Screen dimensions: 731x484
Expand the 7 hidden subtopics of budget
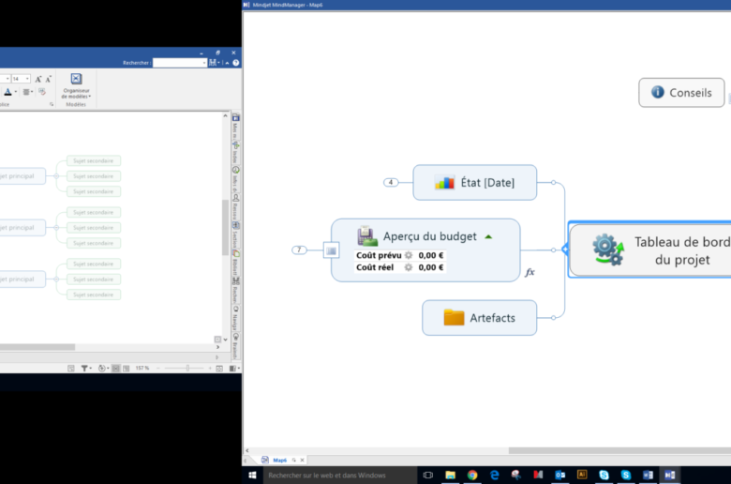pyautogui.click(x=299, y=250)
